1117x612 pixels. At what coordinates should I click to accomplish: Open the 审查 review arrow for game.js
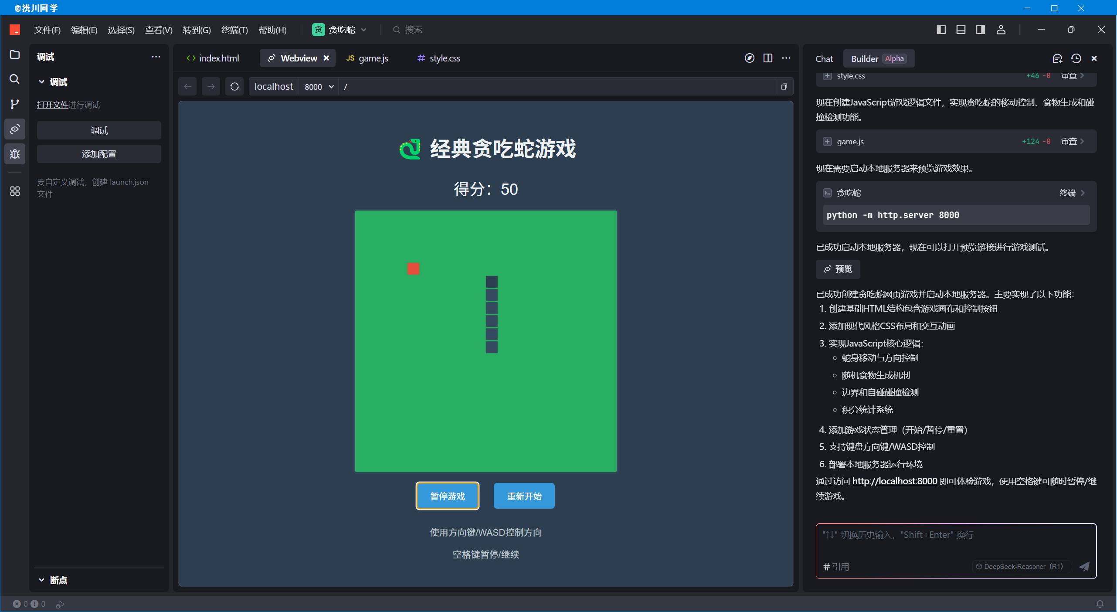(1073, 141)
